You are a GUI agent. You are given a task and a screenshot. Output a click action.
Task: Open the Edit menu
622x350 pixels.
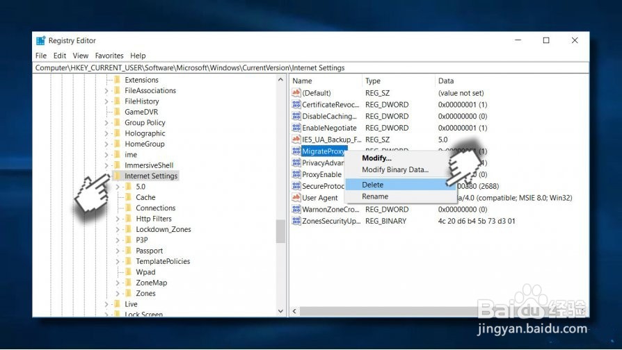[x=60, y=56]
